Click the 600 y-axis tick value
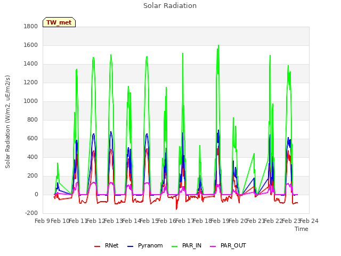 click(x=33, y=139)
